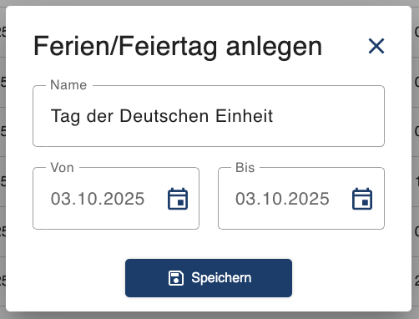Click the 'Von' field label

coord(63,168)
